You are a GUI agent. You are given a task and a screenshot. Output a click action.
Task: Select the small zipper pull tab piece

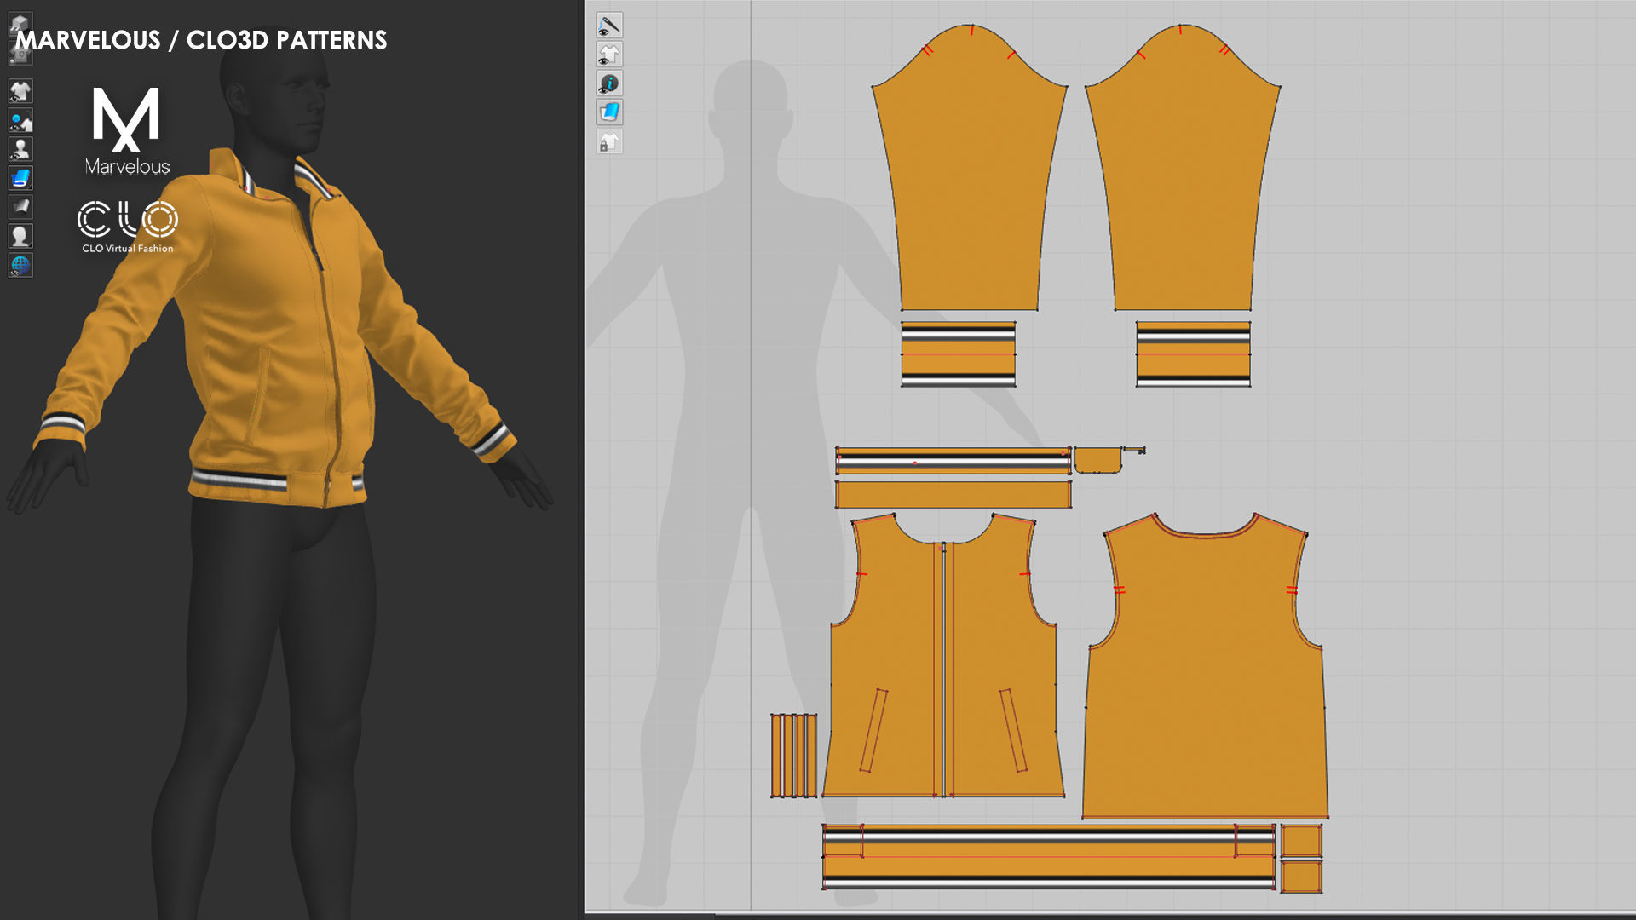click(x=1134, y=450)
